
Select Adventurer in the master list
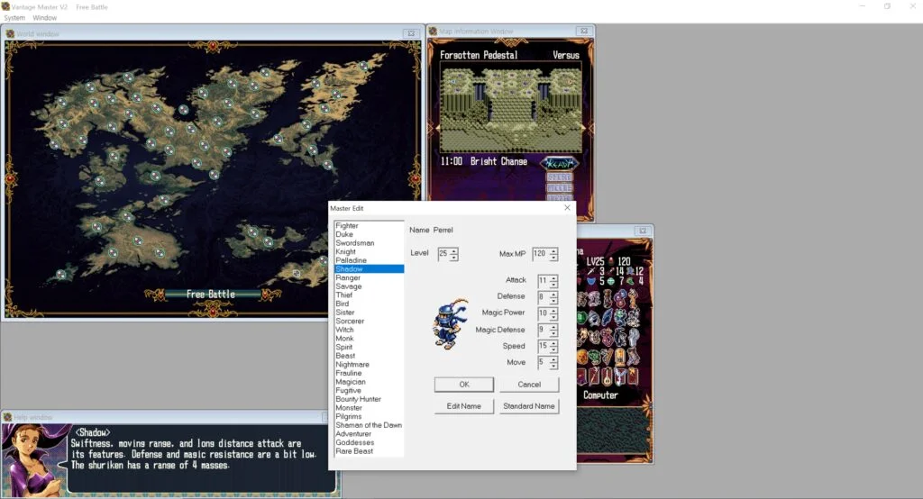click(x=369, y=433)
